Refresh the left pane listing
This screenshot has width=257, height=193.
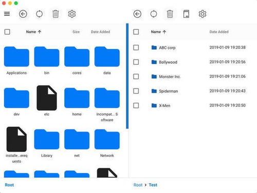39,14
